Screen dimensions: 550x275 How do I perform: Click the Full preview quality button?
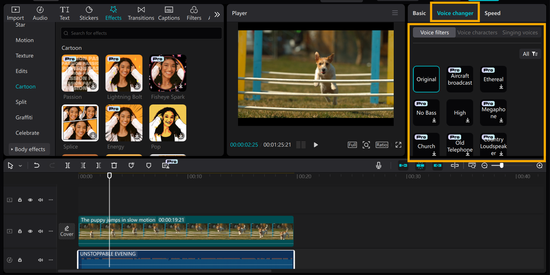[x=352, y=145]
